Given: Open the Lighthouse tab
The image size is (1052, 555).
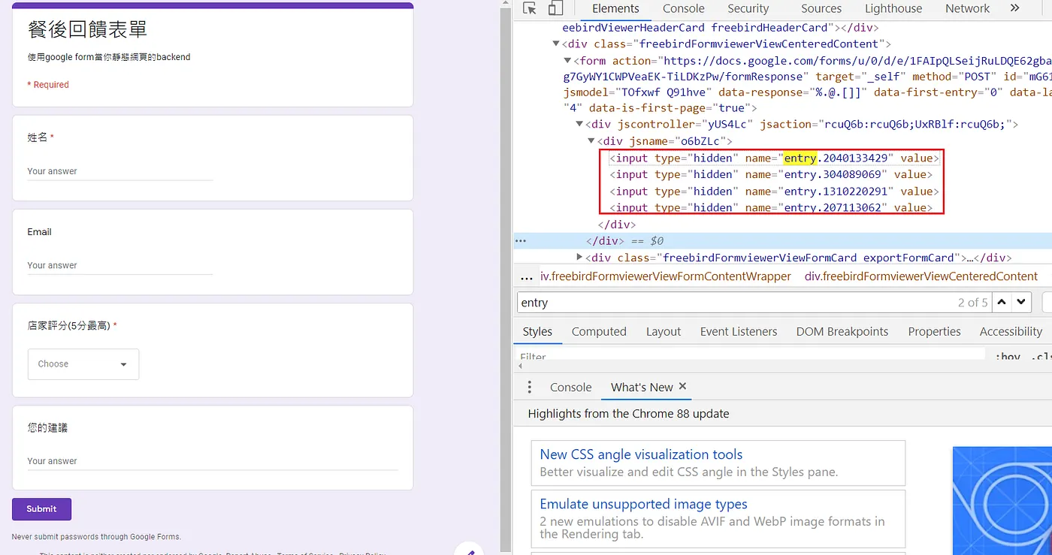Looking at the screenshot, I should (893, 9).
